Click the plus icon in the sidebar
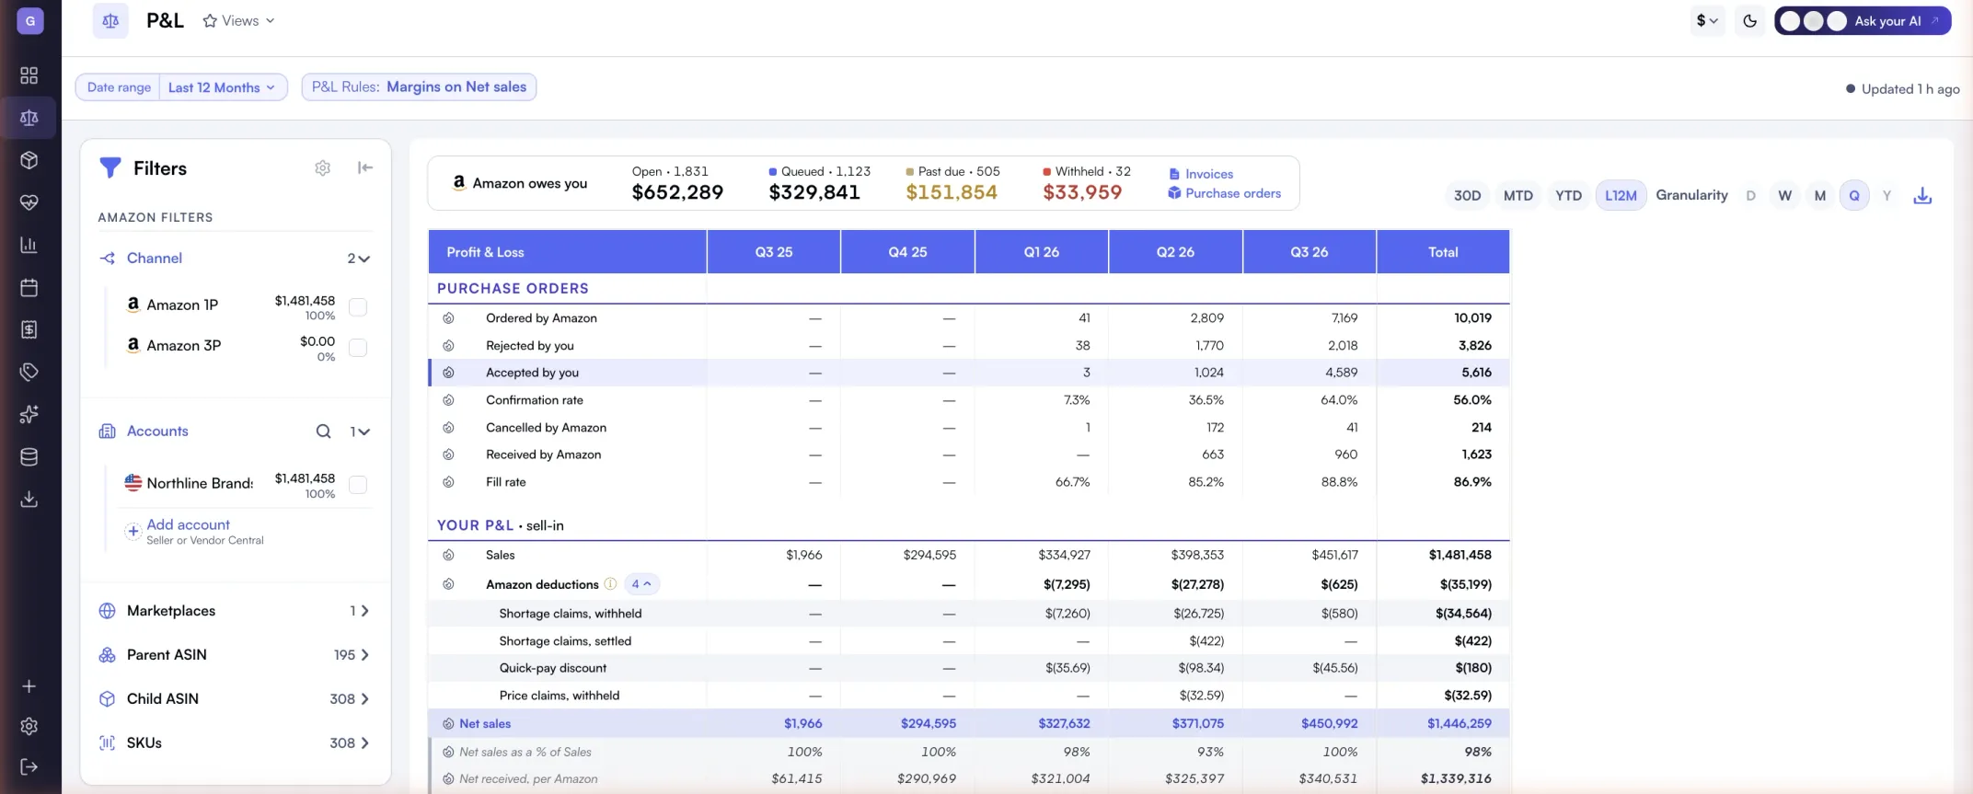 [x=29, y=686]
